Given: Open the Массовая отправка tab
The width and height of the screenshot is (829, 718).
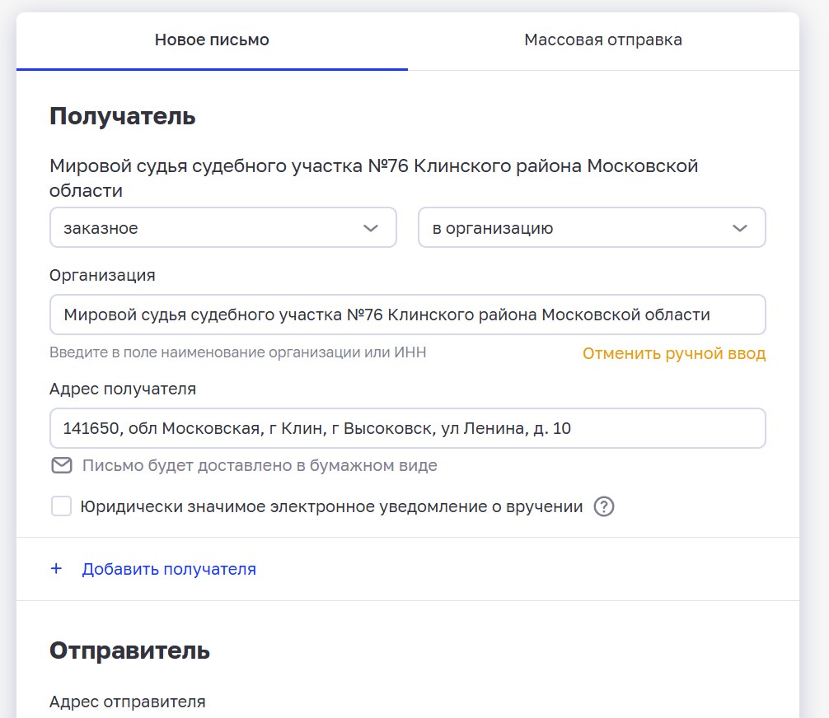Looking at the screenshot, I should click(603, 40).
